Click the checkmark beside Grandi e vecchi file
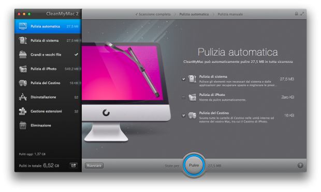 coord(76,55)
